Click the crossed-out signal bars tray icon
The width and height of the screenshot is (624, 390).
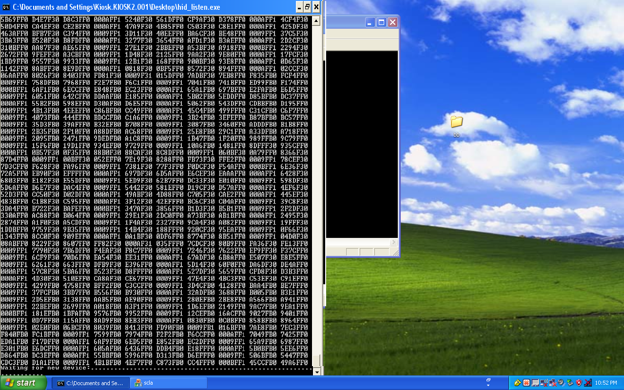click(x=588, y=383)
